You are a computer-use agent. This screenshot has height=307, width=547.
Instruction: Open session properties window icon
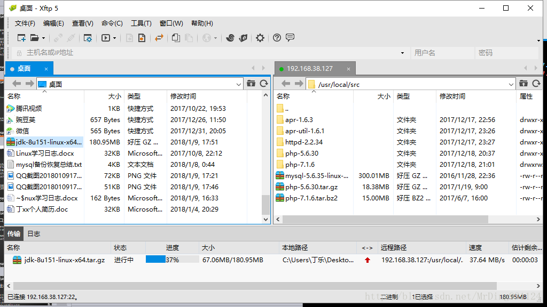point(88,38)
